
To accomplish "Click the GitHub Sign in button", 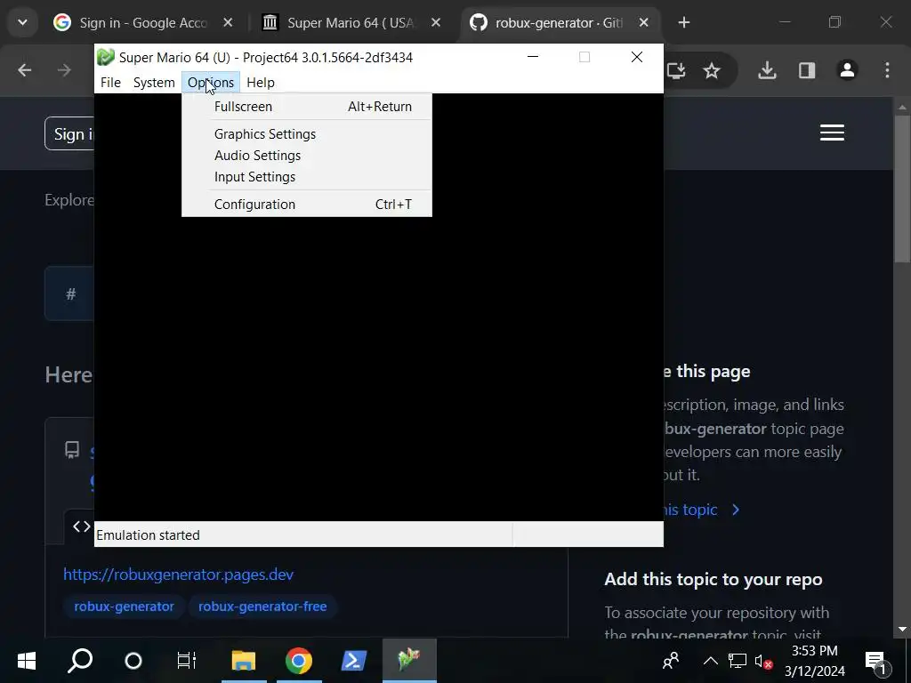I will 69,134.
